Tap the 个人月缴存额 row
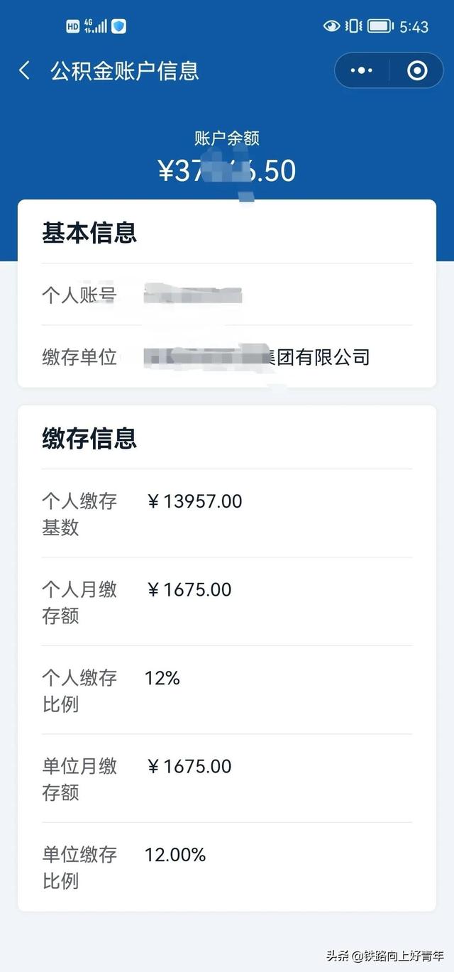Screen dimensions: 454x972 click(x=227, y=602)
